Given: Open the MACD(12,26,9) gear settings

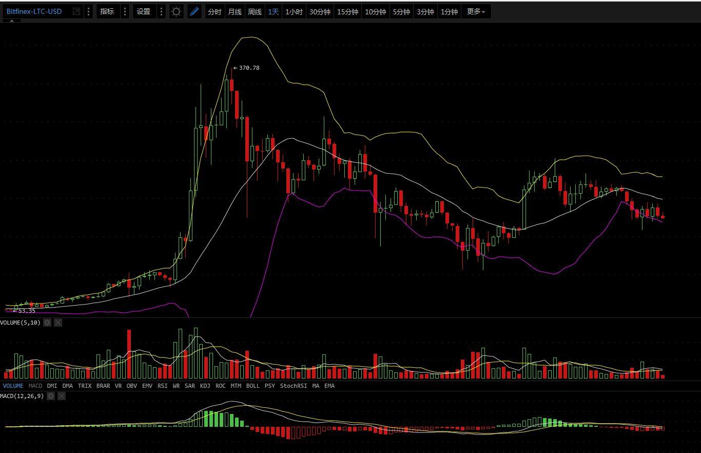Looking at the screenshot, I should pyautogui.click(x=51, y=396).
